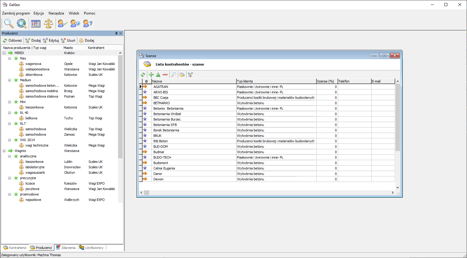Screen dimensions: 467x258
Task: Click the magnifying glass search icon in main toolbar
Action: (x=9, y=23)
